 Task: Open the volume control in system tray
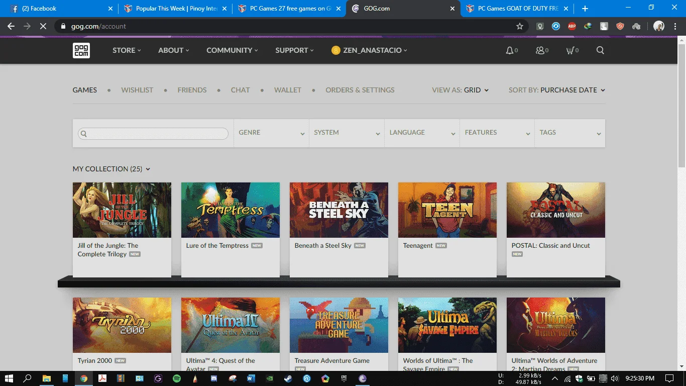pyautogui.click(x=615, y=378)
